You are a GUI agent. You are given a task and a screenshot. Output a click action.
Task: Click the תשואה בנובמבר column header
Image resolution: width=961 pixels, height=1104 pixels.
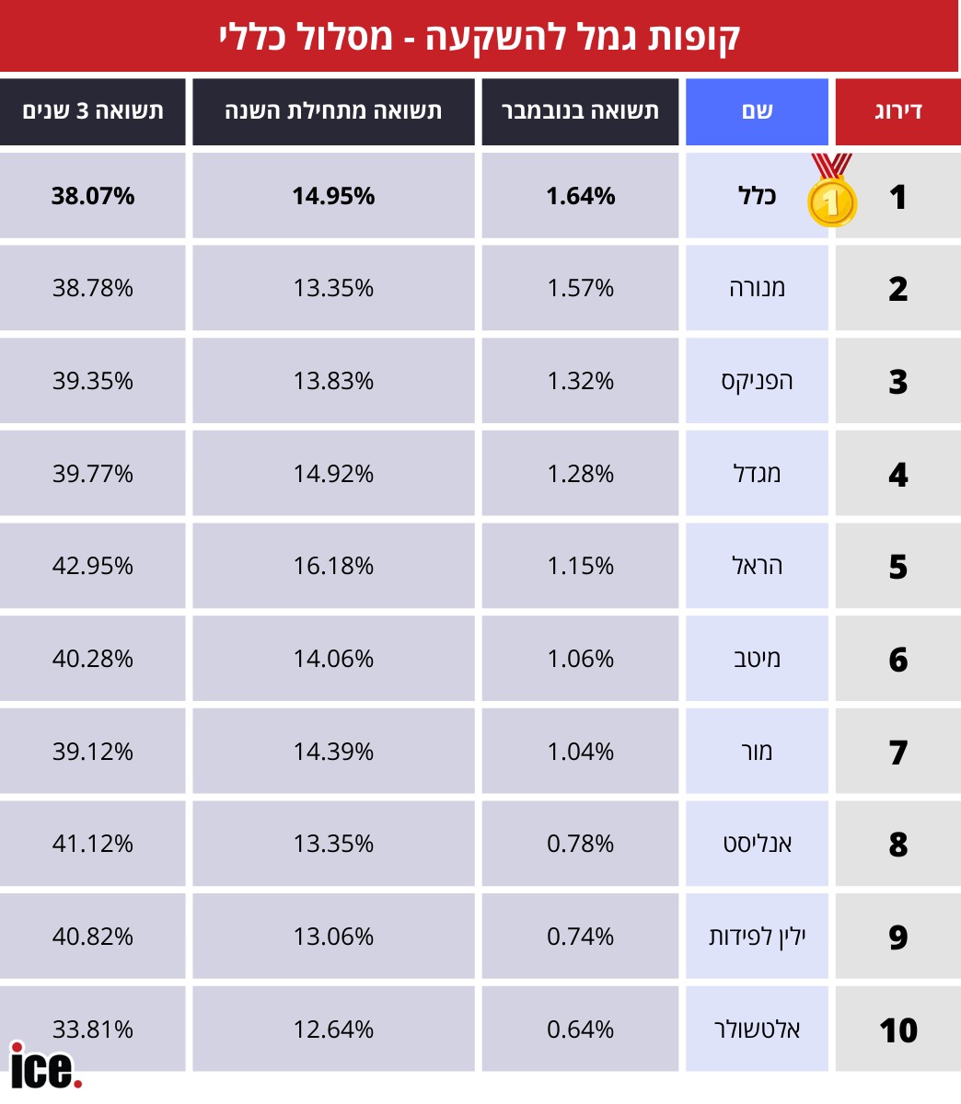[580, 111]
